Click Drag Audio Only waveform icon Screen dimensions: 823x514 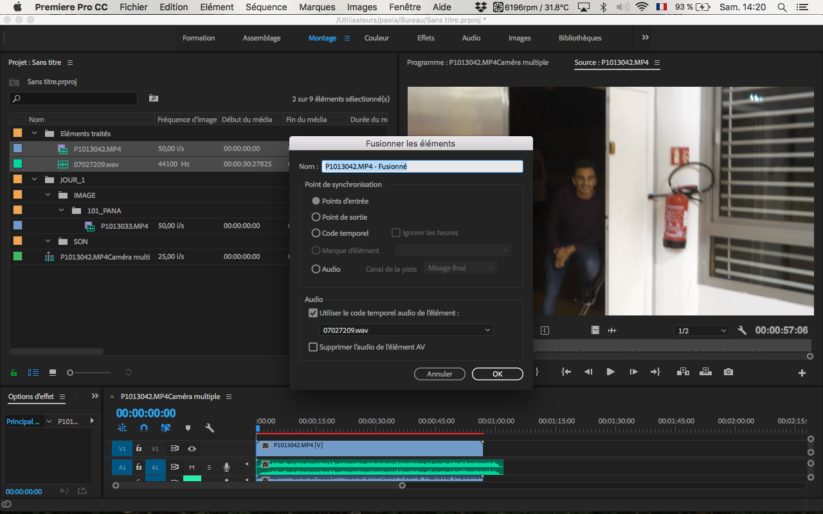click(612, 330)
